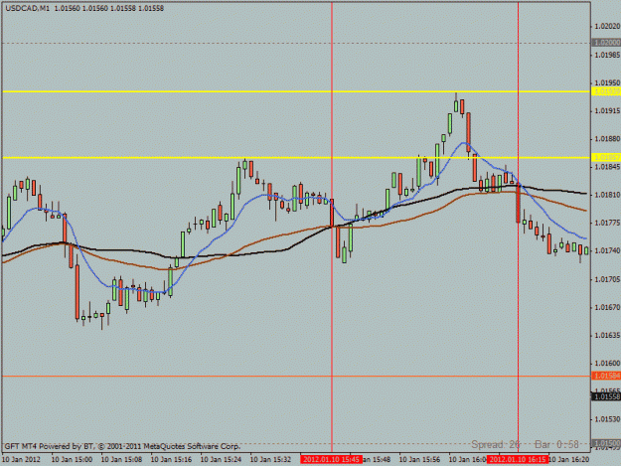Click the grey 1.02000 price tag

[605, 43]
